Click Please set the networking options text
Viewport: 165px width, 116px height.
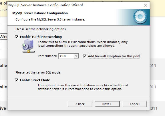click(x=41, y=29)
